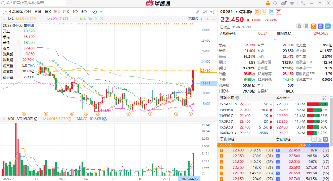The image size is (333, 181).
Task: Click the 融 margin tag icon
Action: pos(258,12)
